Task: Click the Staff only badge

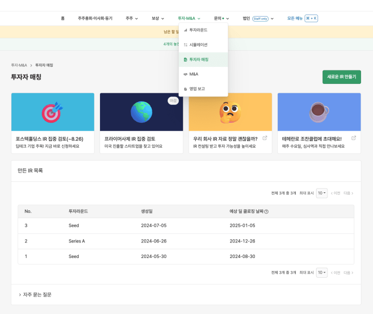Action: tap(260, 19)
